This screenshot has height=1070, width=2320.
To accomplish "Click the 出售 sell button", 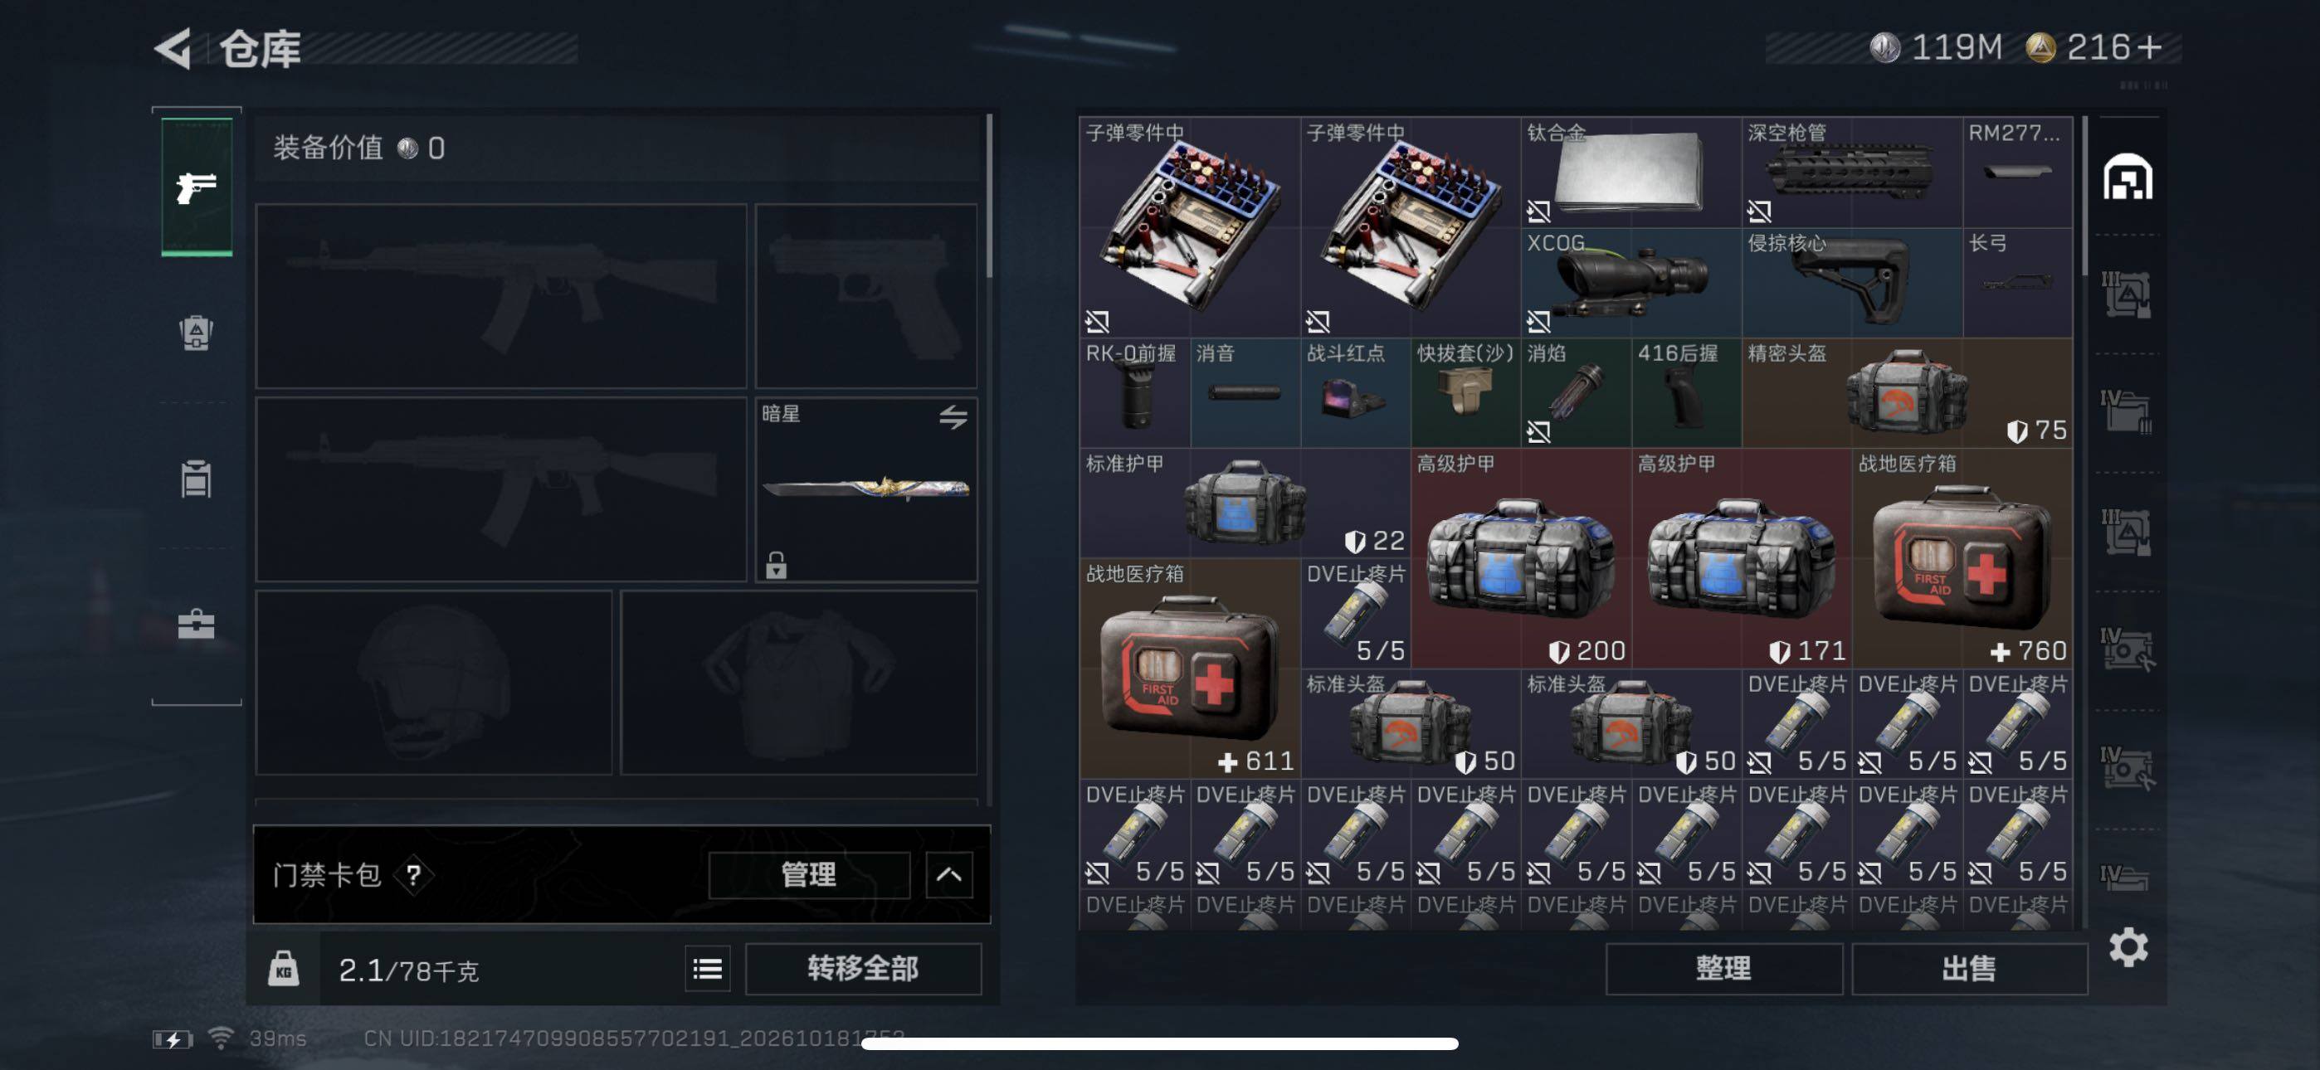I will [x=1969, y=969].
